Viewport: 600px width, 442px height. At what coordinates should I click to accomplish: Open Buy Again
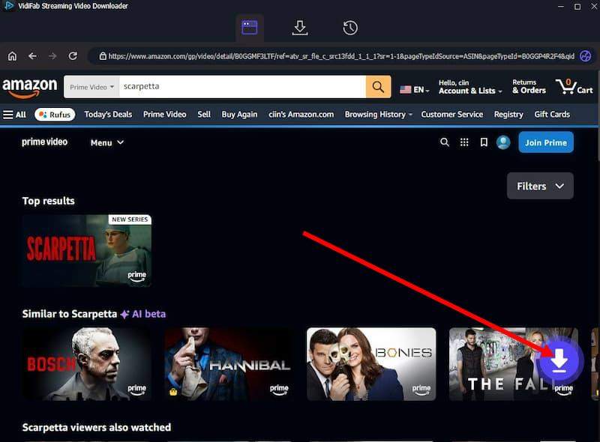[239, 115]
